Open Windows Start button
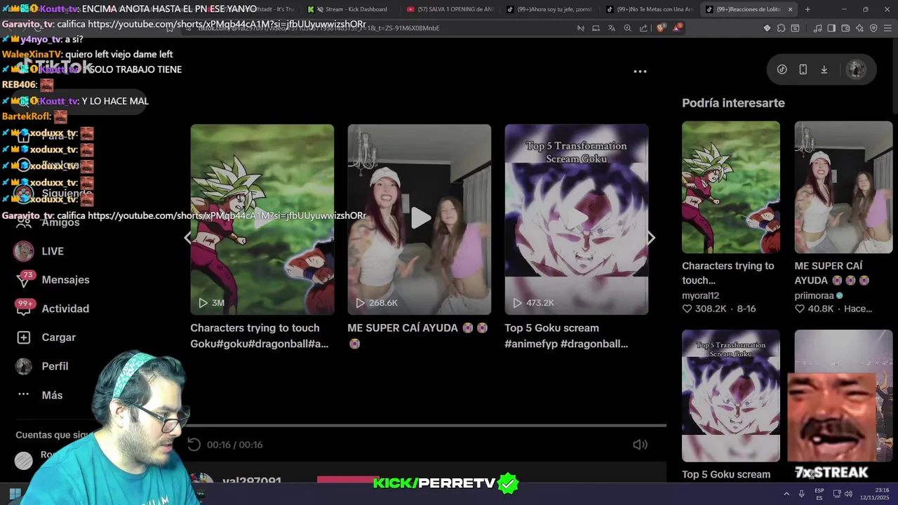 pos(15,494)
